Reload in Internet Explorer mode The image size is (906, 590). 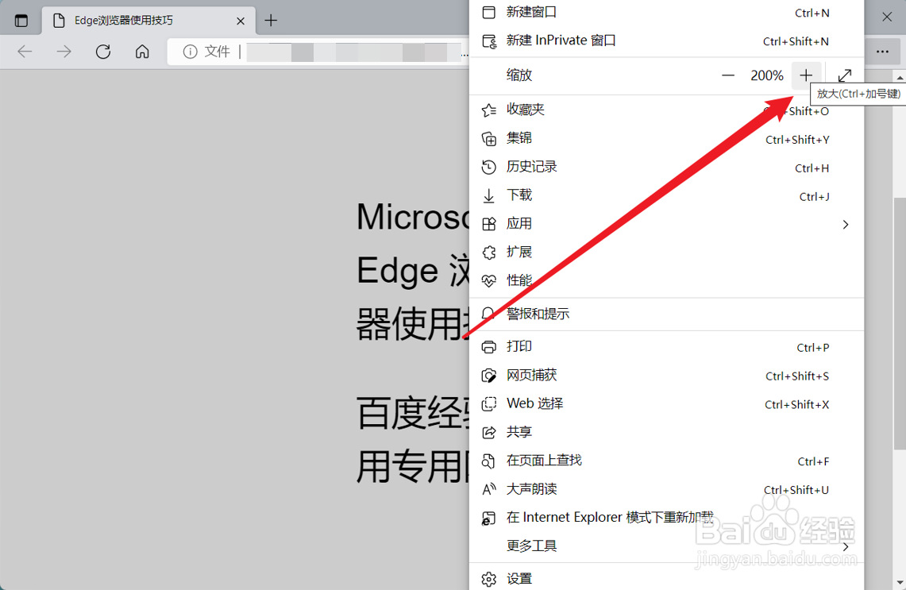[666, 518]
